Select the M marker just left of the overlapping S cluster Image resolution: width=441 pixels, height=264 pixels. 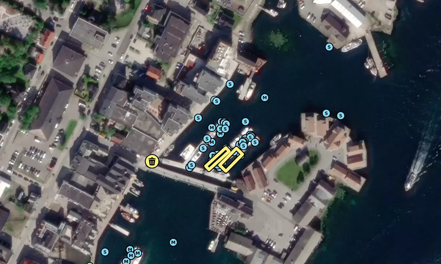pos(212,127)
